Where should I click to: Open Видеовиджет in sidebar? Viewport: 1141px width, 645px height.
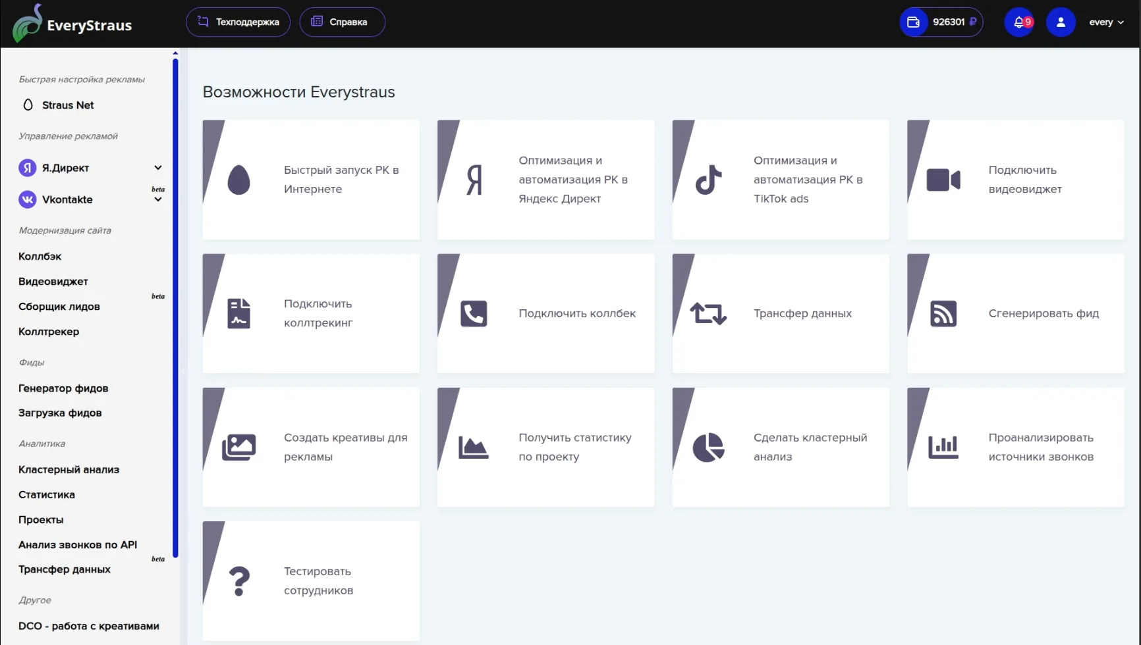[53, 282]
